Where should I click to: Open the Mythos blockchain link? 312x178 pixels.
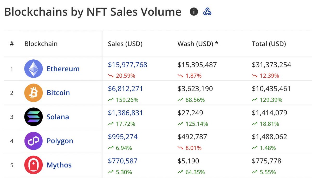(x=59, y=165)
